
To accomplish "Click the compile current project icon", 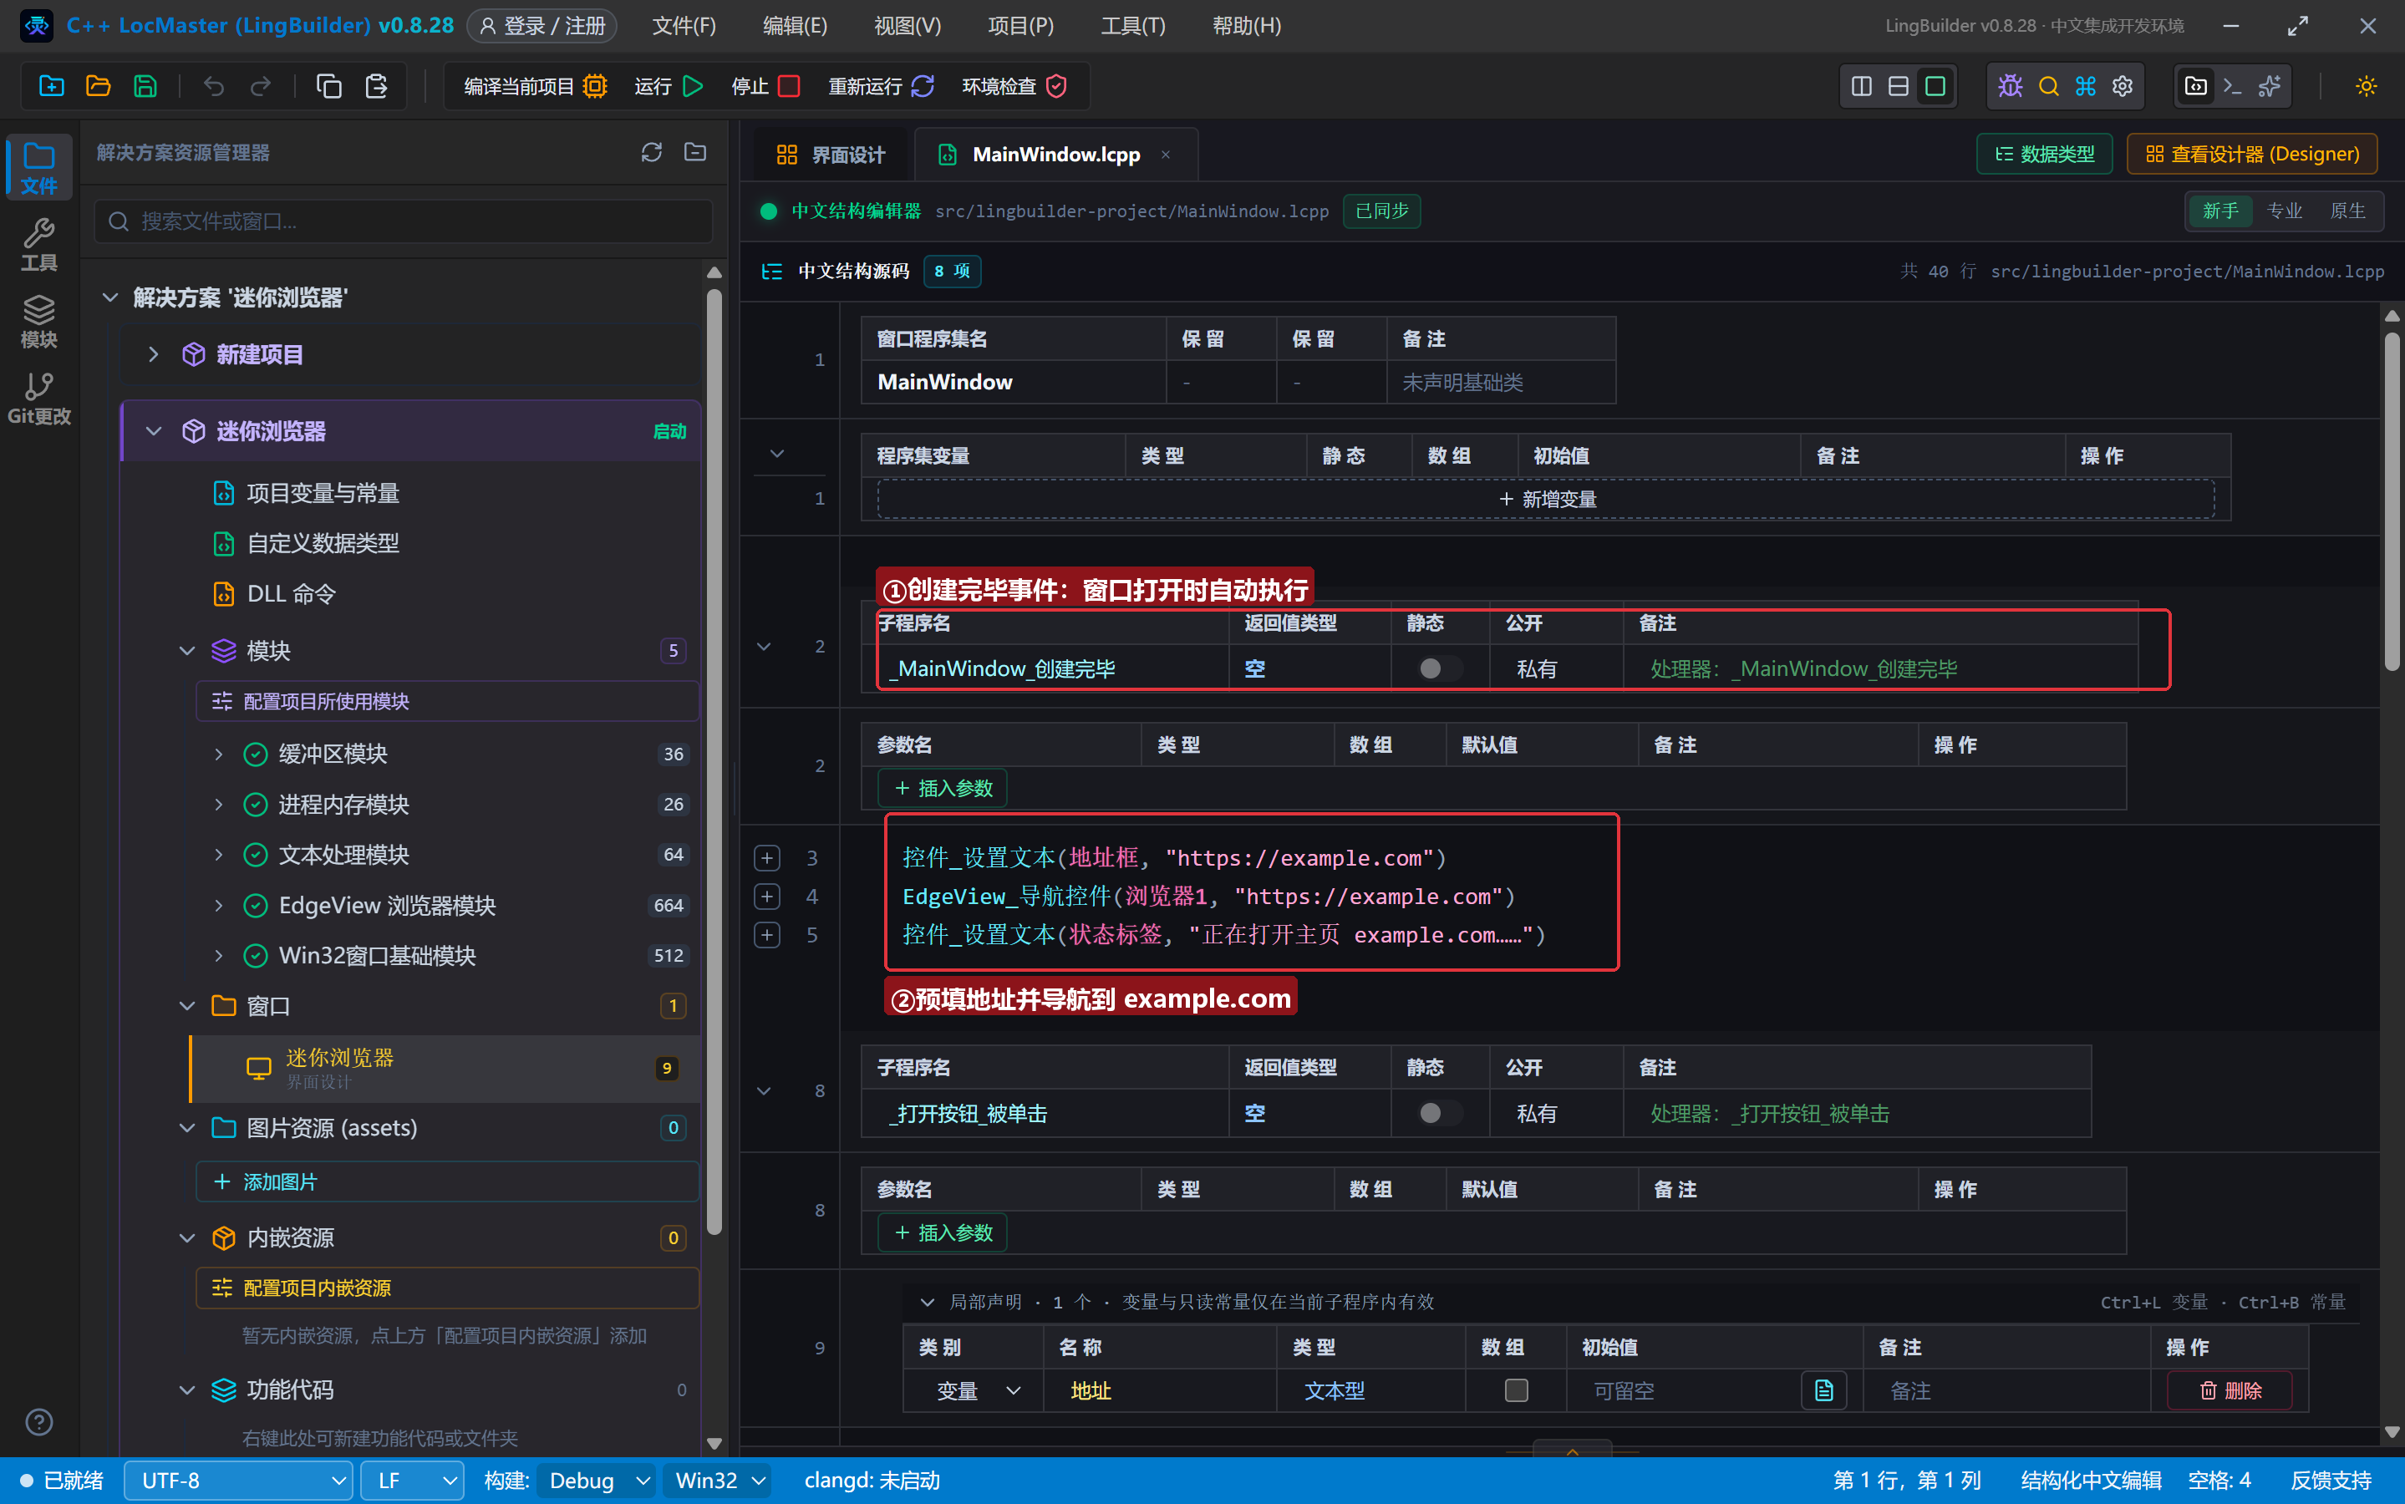I will tap(595, 87).
